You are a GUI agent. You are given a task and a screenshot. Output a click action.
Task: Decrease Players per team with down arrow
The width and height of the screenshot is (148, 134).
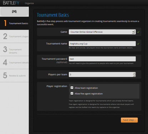pyautogui.click(x=134, y=76)
